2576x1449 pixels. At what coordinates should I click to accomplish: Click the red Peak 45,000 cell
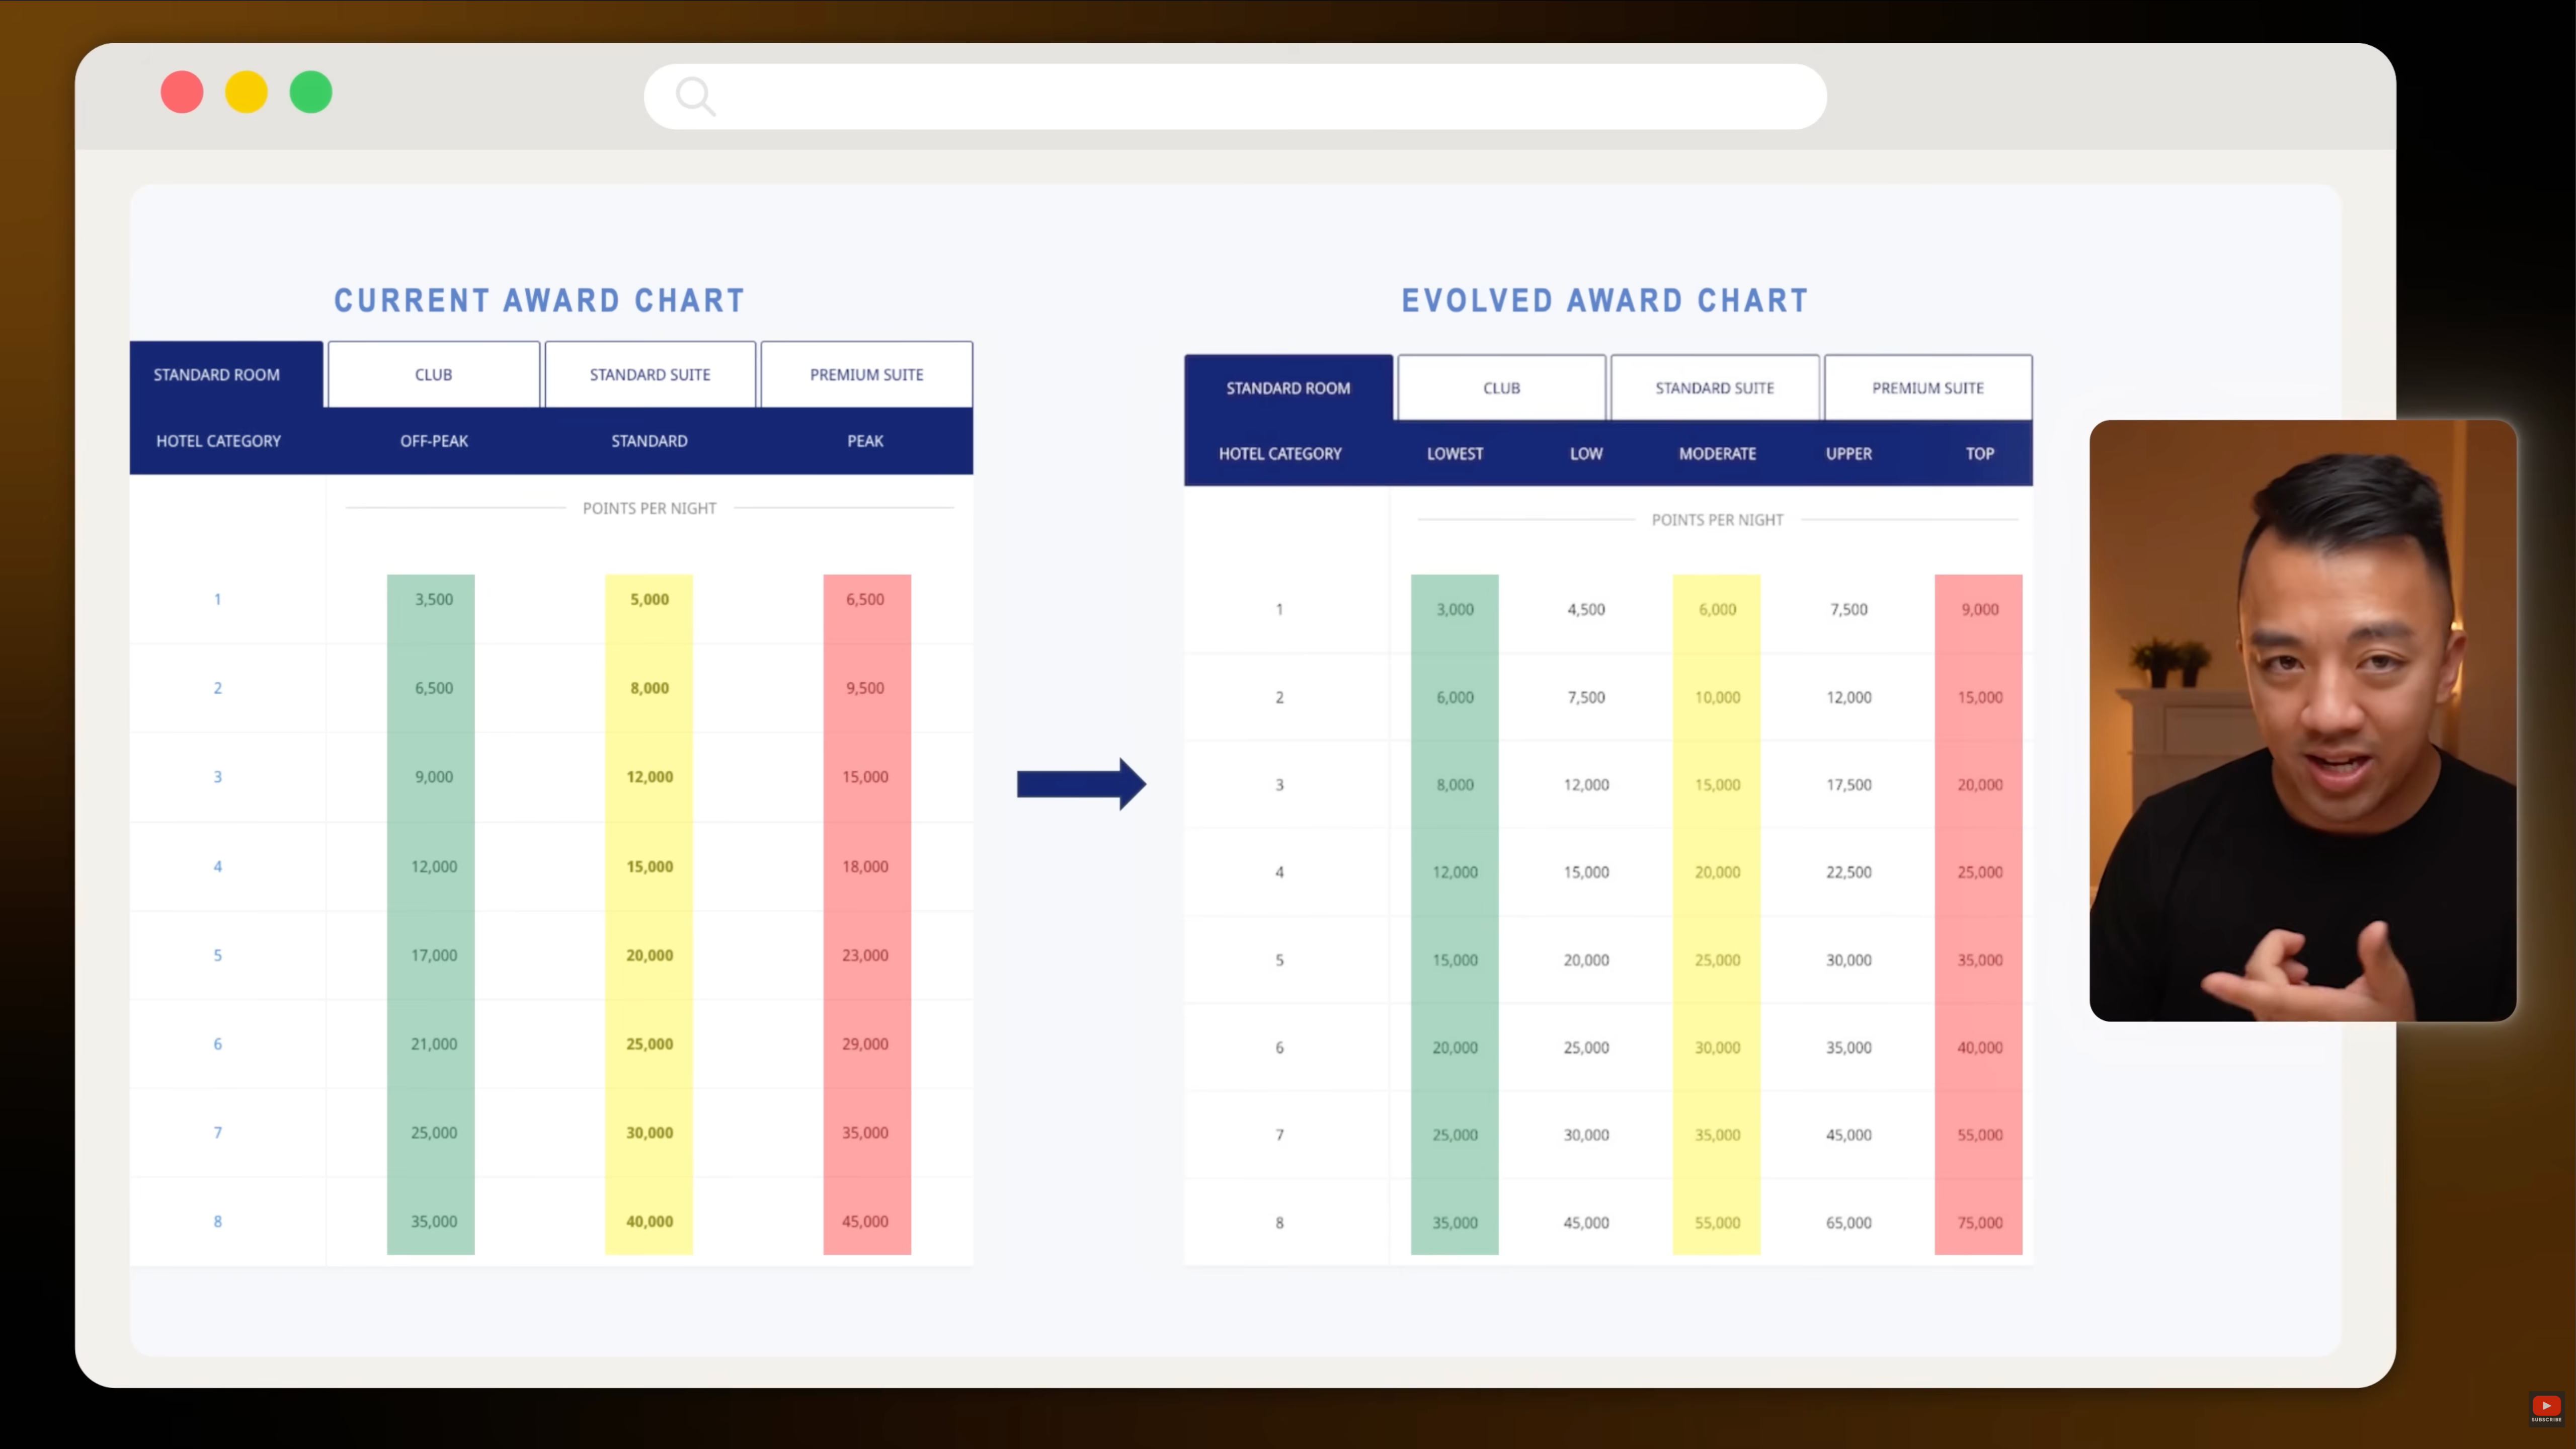pos(865,1221)
